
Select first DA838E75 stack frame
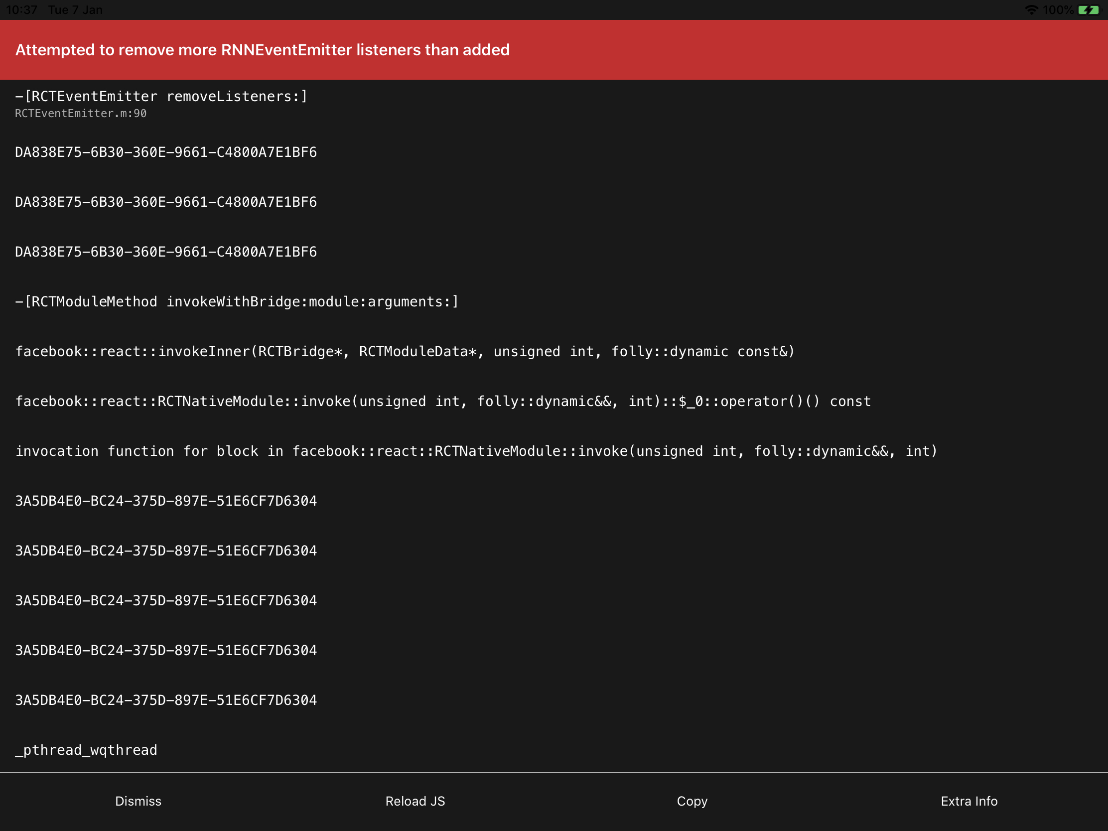coord(166,152)
